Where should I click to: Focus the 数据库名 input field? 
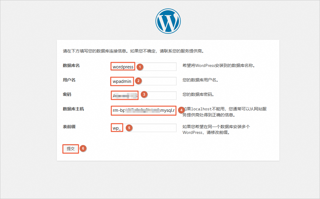point(144,67)
